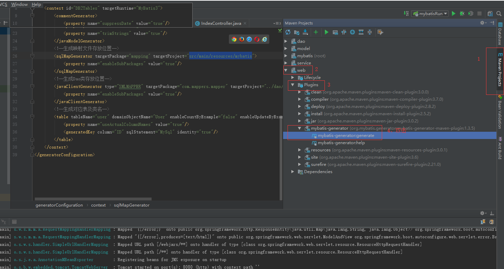504x269 pixels.
Task: Collapse the Plugins node
Action: click(293, 84)
